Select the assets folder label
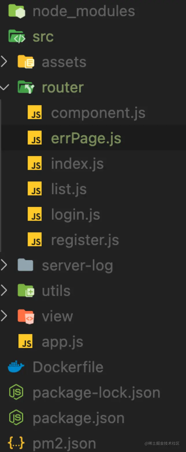The image size is (186, 452). (64, 62)
